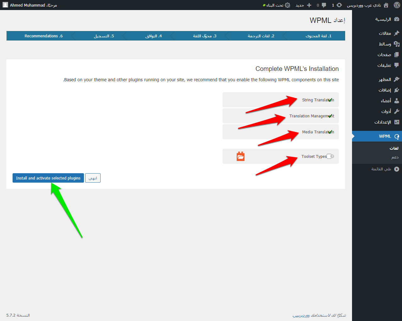Open the المظهر appearance menu label
This screenshot has height=321, width=402.
point(385,79)
